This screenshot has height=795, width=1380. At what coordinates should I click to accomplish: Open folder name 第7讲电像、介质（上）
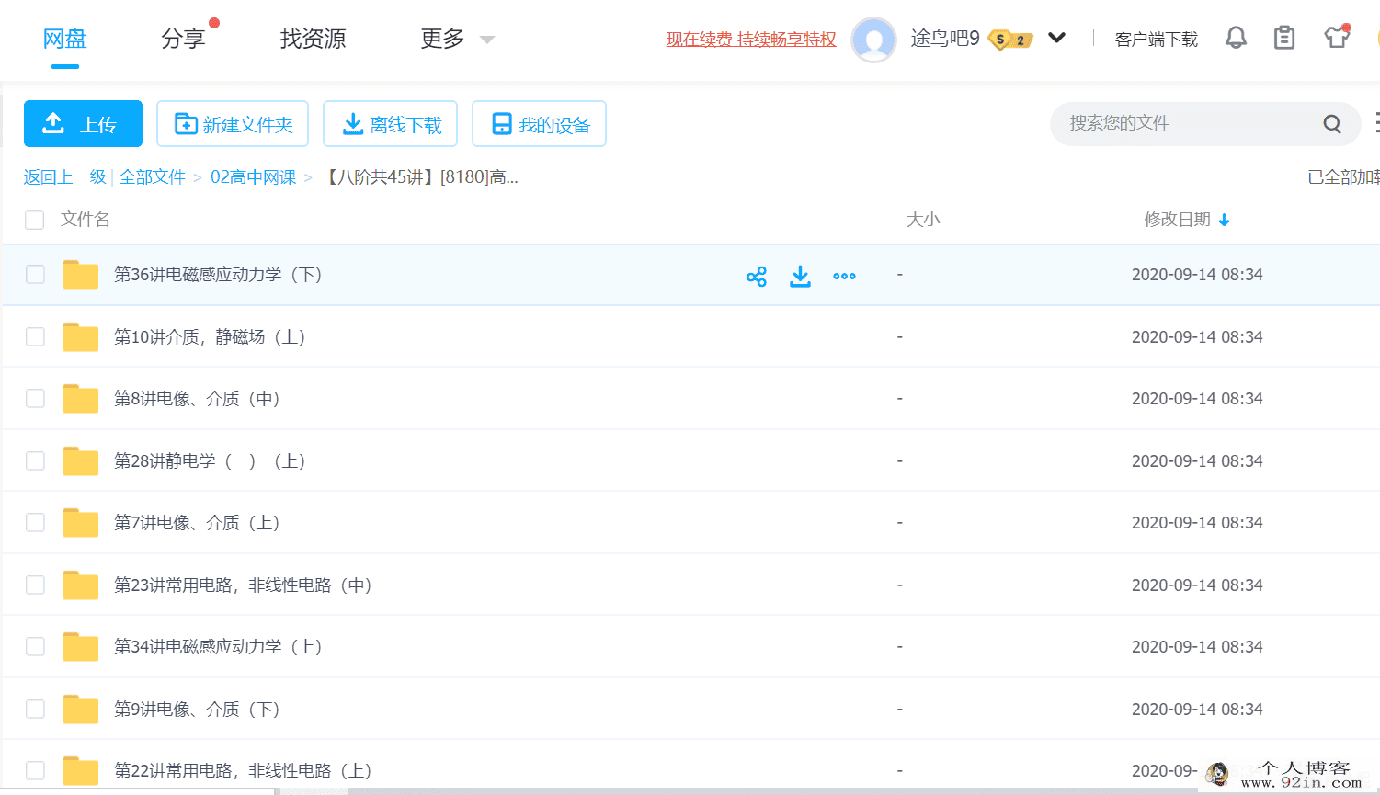197,523
